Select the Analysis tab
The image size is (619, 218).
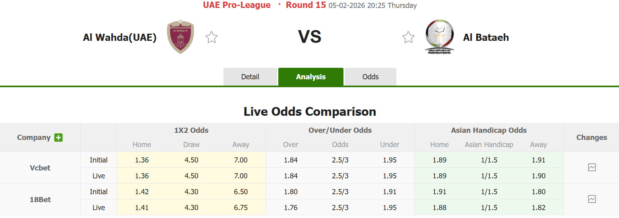pos(311,77)
